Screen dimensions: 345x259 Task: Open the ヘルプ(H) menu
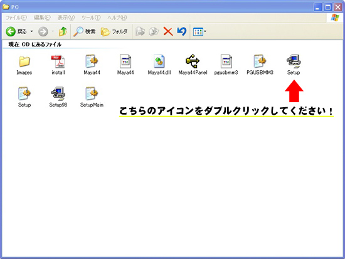(x=117, y=18)
